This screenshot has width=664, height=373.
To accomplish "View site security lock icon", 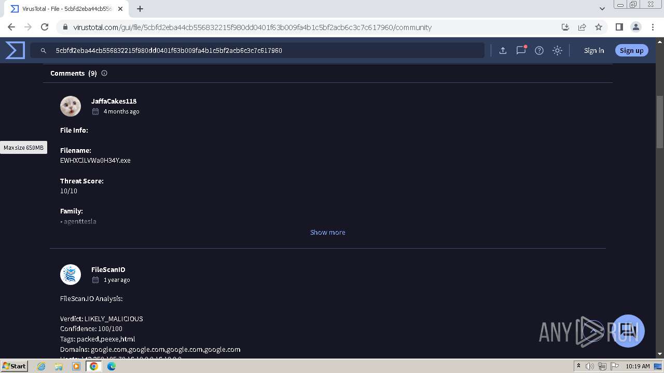I will (65, 27).
